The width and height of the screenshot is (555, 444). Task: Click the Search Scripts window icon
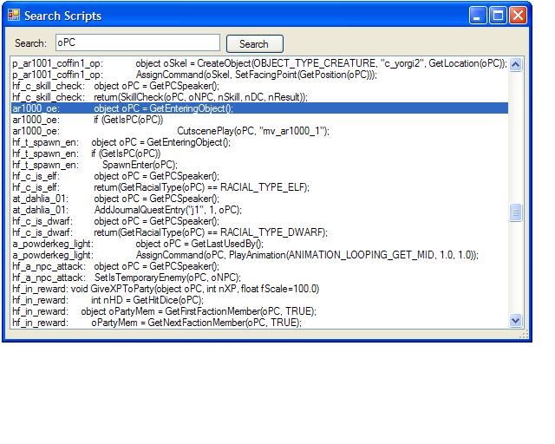point(14,16)
